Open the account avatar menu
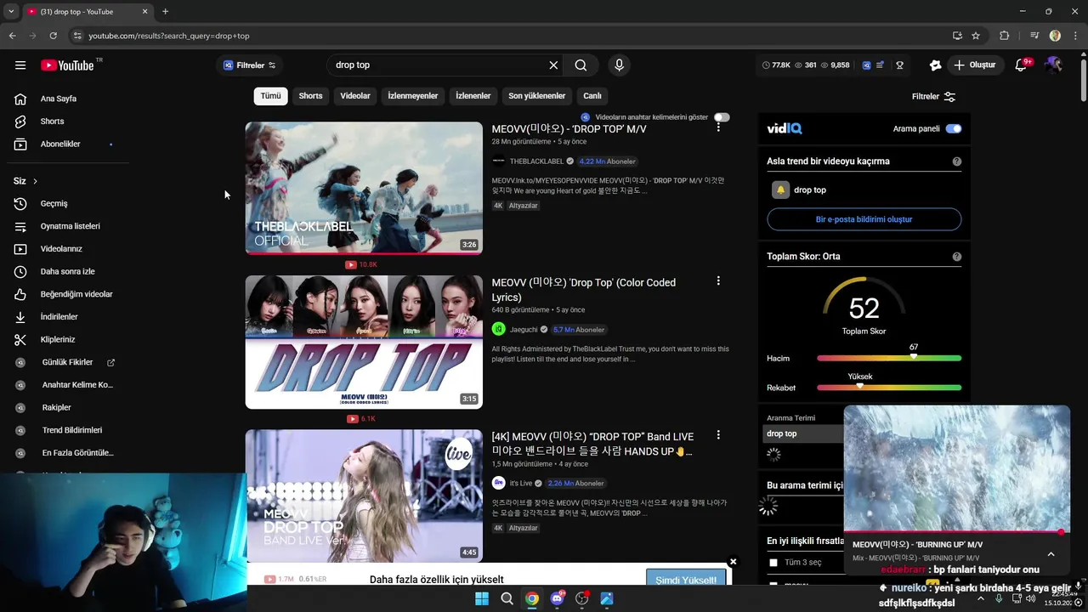 1053,65
